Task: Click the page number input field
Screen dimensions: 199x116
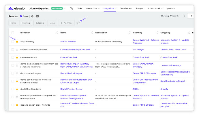Action: pyautogui.click(x=191, y=16)
